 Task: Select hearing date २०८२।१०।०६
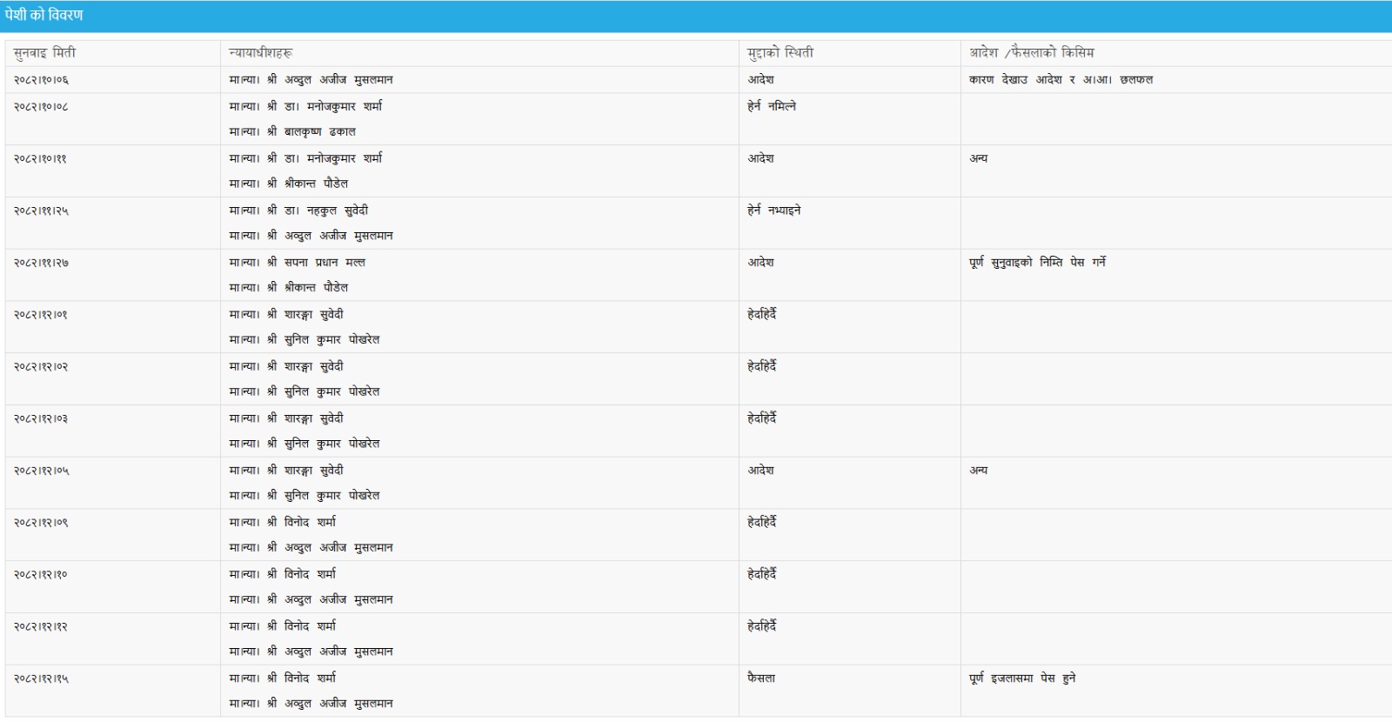(41, 80)
